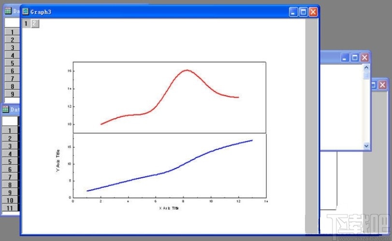Close the middle background window
The height and width of the screenshot is (241, 392).
364,57
